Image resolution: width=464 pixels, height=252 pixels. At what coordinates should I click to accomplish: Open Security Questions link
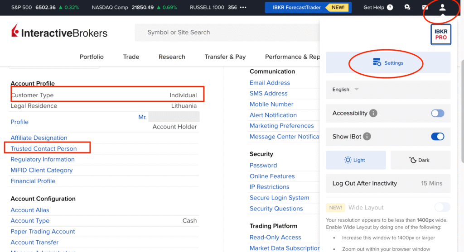tap(276, 209)
